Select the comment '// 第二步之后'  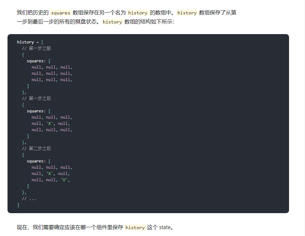point(36,148)
